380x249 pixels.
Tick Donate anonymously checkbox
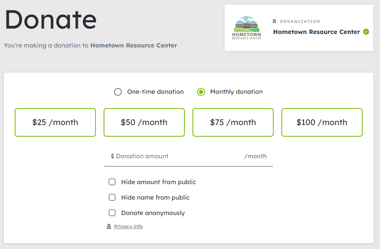click(x=112, y=213)
